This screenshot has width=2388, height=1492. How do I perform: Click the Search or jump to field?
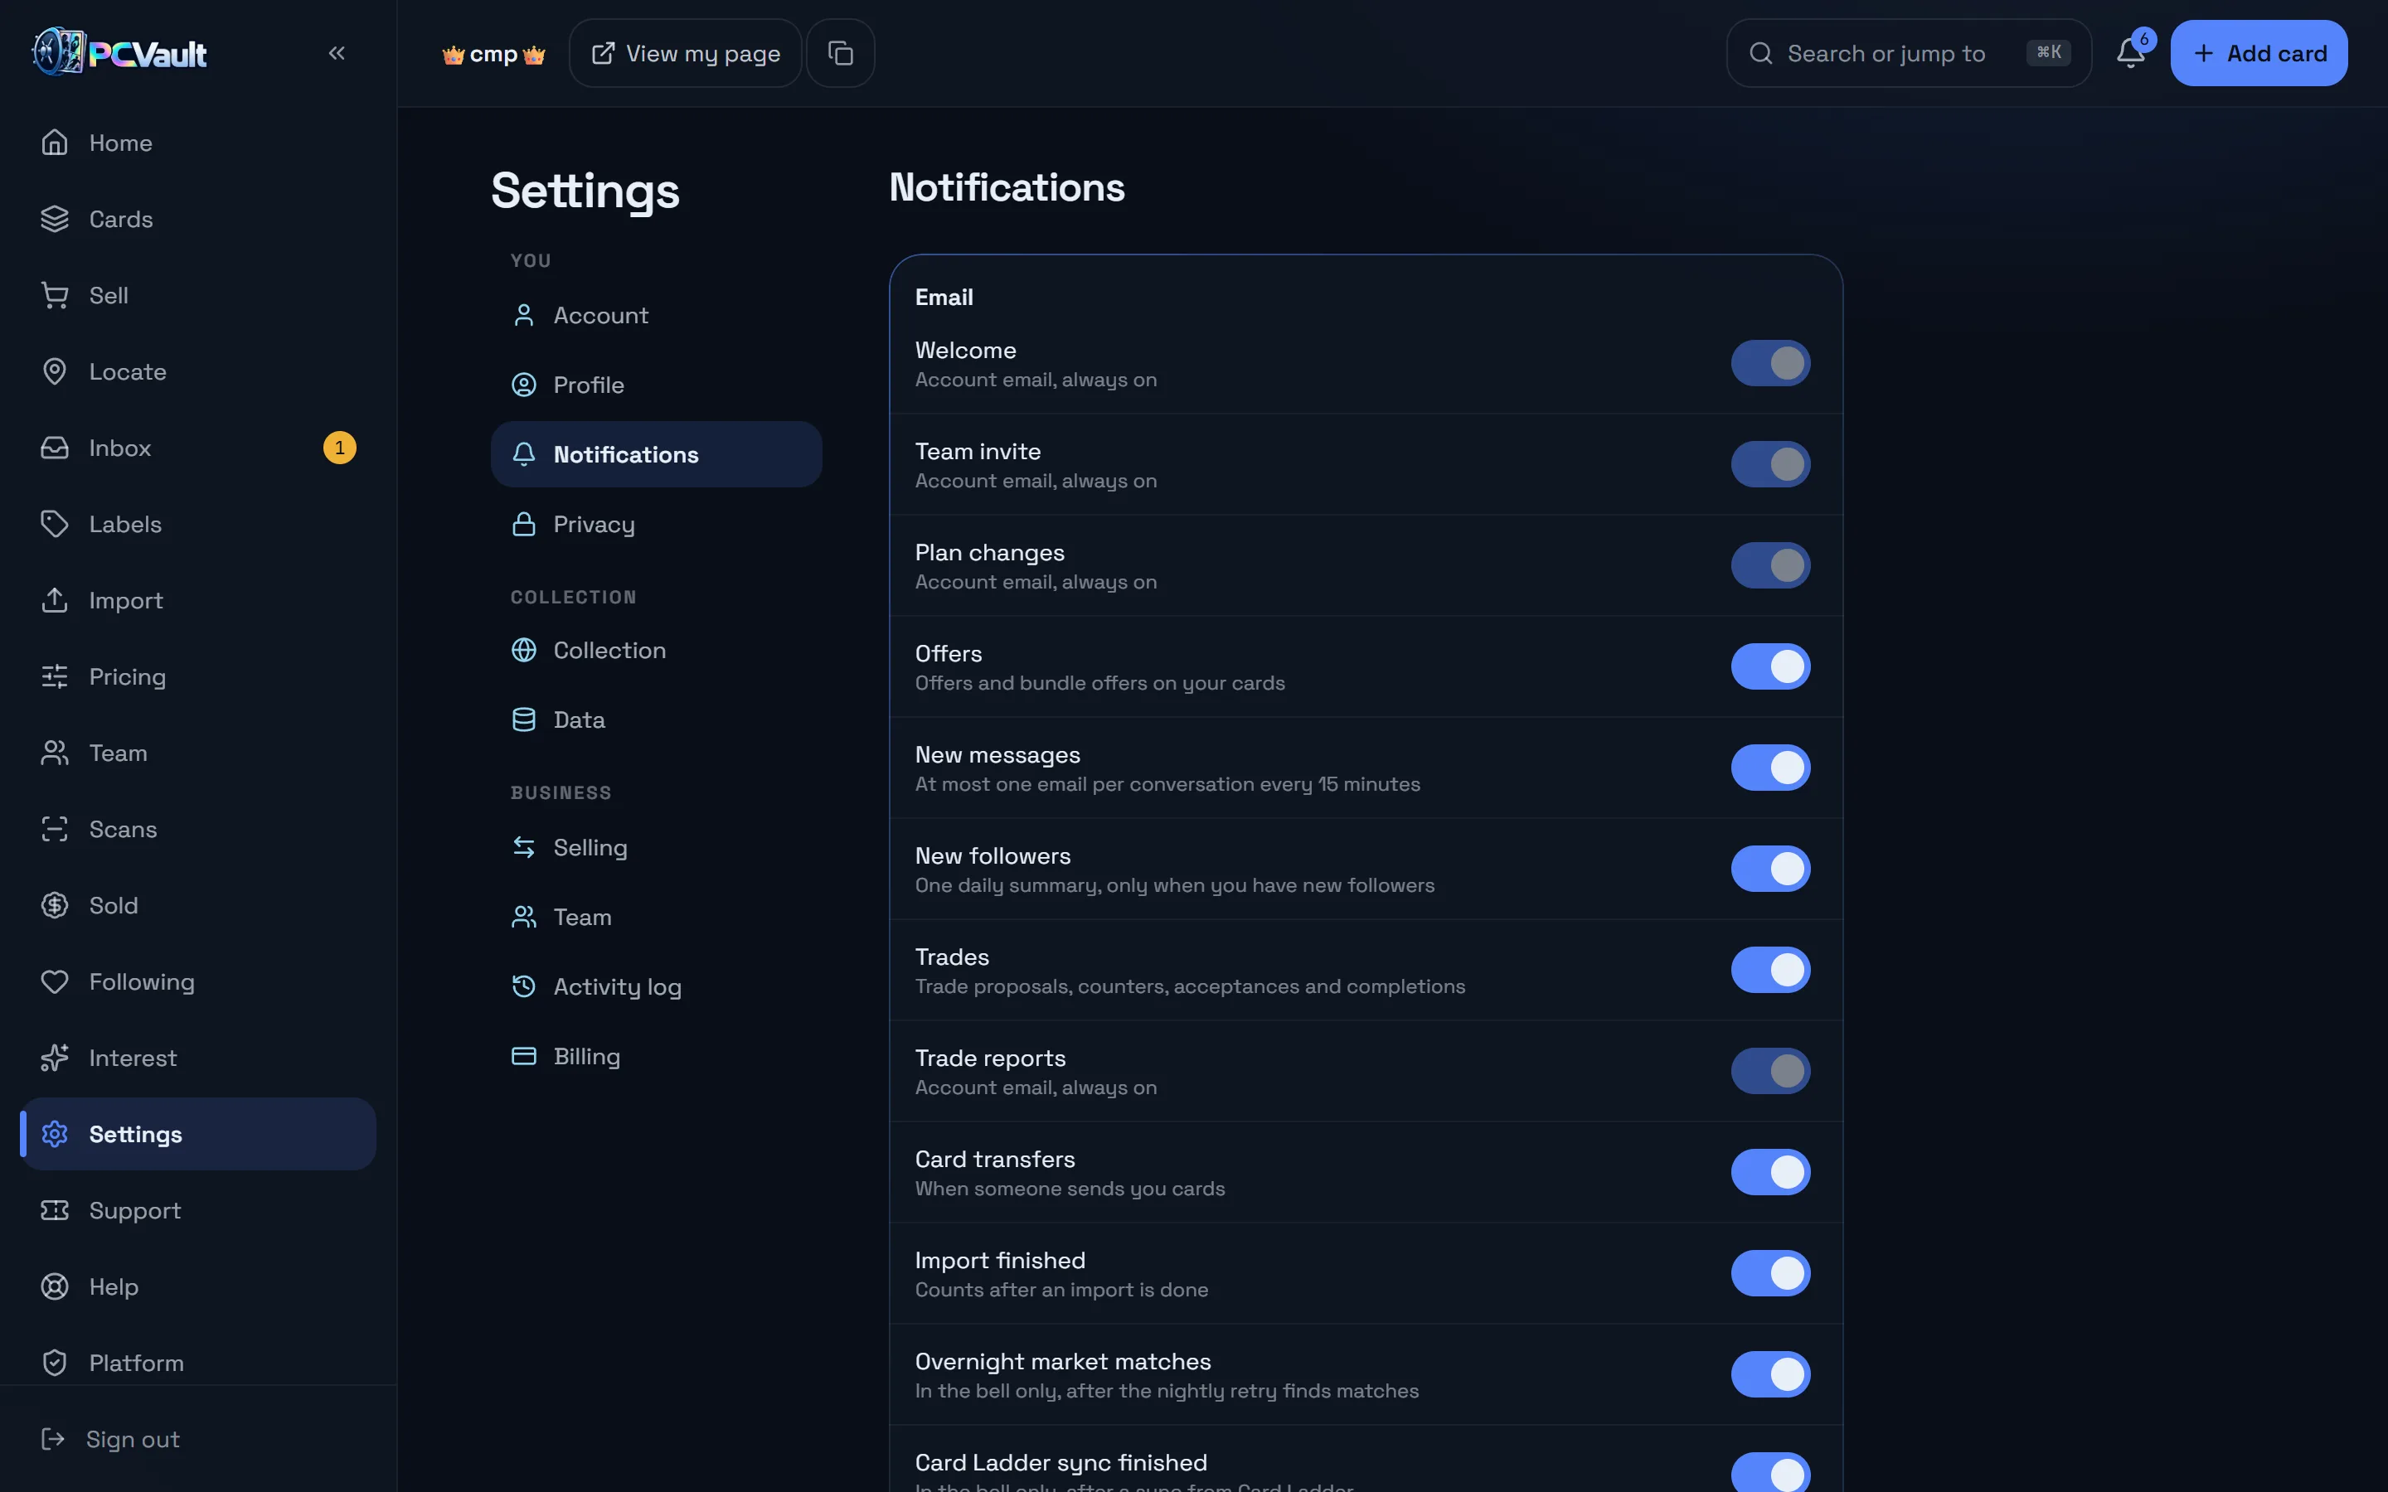(x=1909, y=53)
